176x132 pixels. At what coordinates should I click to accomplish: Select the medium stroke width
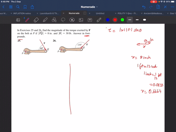(x=137, y=20)
